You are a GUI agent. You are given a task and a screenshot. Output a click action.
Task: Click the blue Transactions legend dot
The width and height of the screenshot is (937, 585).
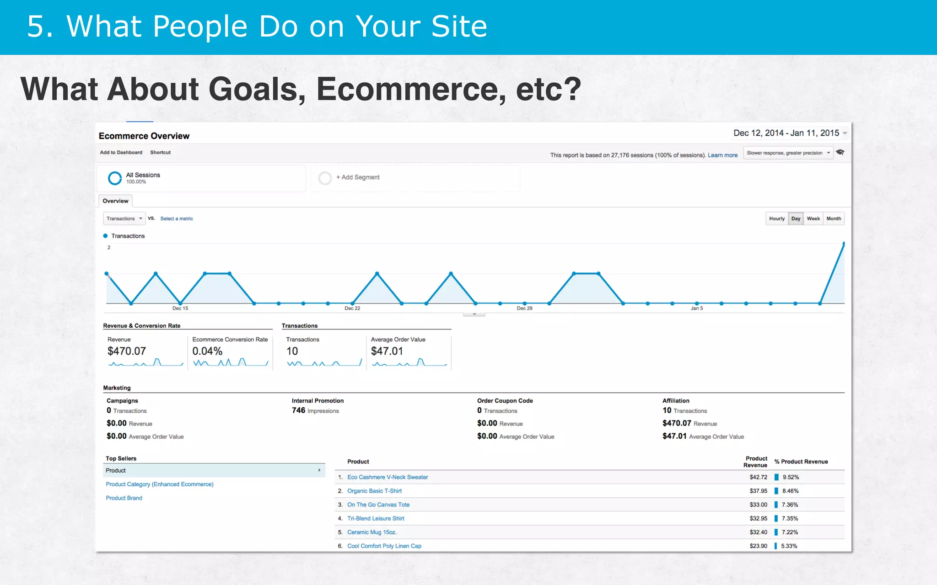[x=106, y=236]
